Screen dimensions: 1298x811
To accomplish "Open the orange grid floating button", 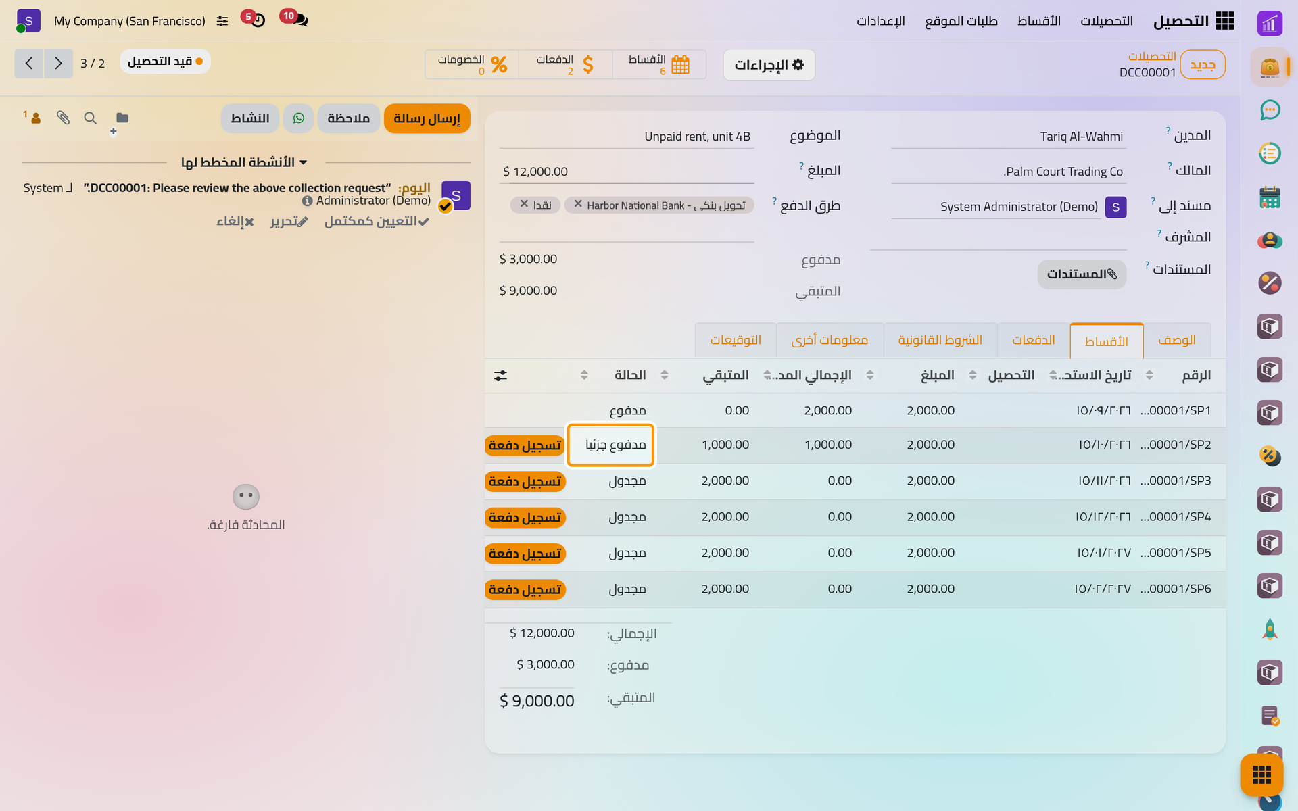I will pyautogui.click(x=1261, y=775).
